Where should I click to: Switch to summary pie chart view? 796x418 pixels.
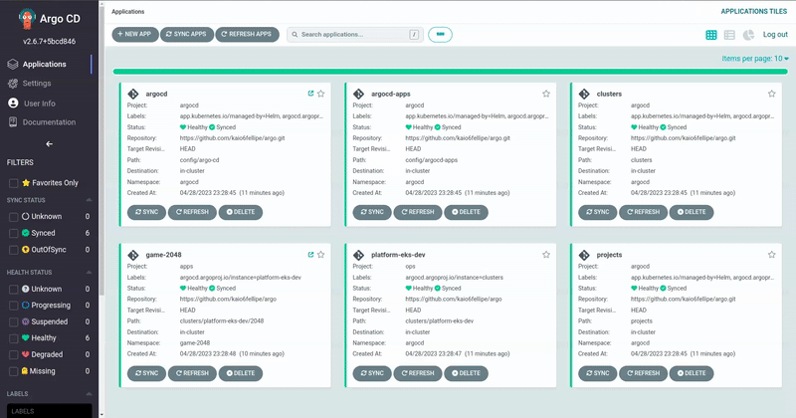tap(748, 35)
